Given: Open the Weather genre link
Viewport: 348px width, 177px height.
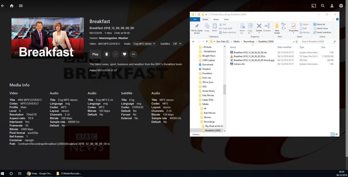Looking at the screenshot, I should (123, 38).
